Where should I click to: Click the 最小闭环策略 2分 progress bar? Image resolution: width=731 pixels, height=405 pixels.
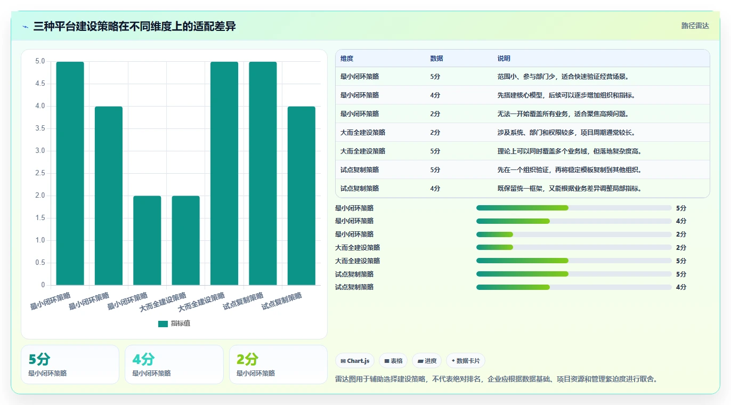tap(574, 234)
